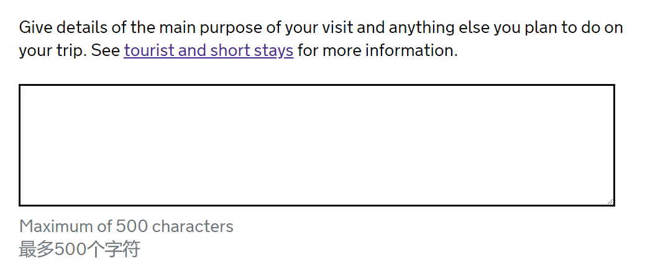Open the 'tourist and short stays' link

click(x=208, y=50)
